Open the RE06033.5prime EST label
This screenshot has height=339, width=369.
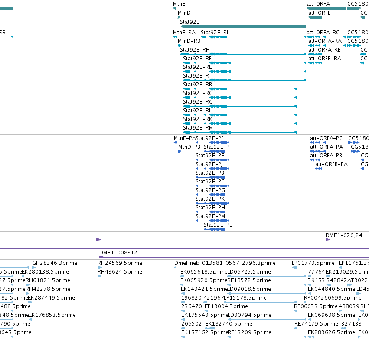316,306
